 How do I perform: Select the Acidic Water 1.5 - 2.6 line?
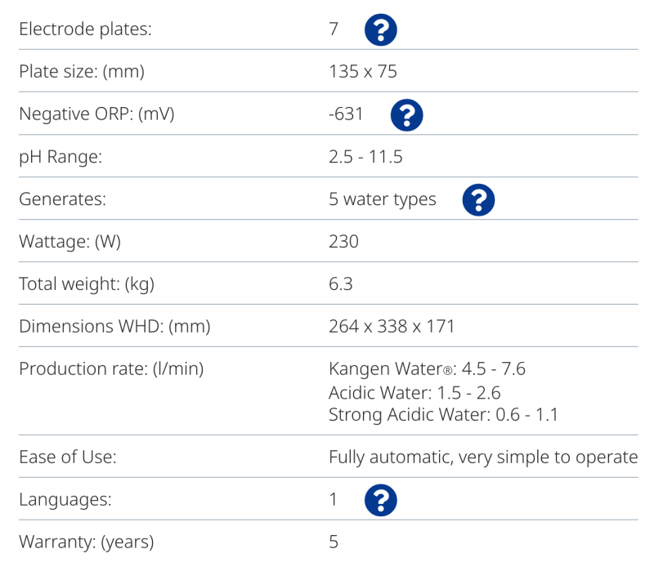pyautogui.click(x=414, y=393)
